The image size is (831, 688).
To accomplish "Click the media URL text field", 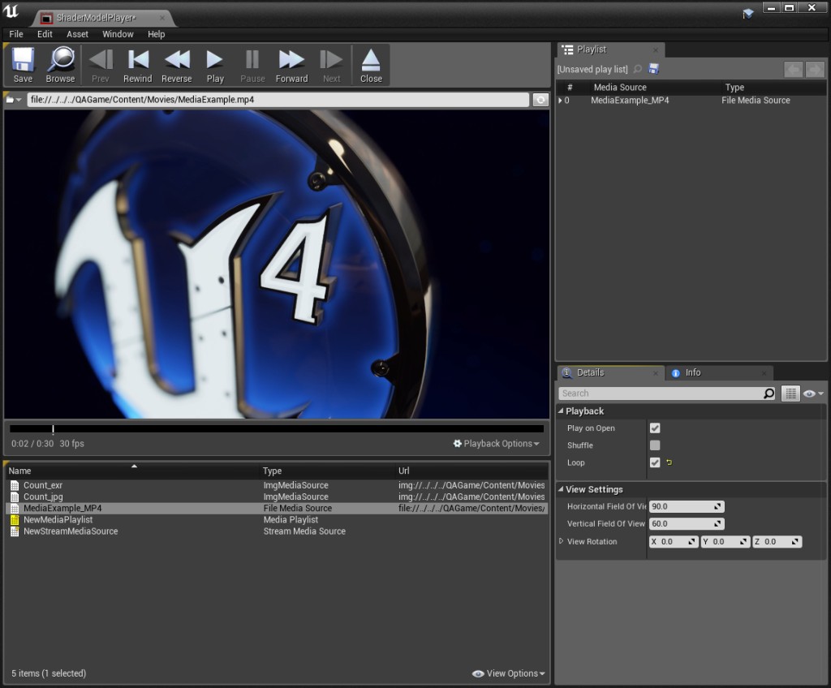I will tap(278, 100).
